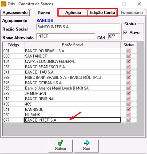Select the Banco tab
The width and height of the screenshot is (147, 154).
pos(44,13)
